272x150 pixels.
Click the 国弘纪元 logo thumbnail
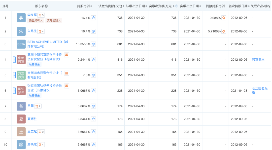[21, 91]
